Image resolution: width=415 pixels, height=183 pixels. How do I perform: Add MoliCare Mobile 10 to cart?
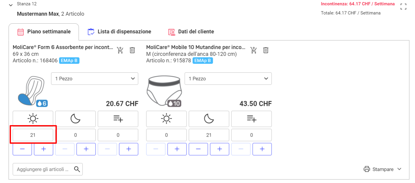[x=254, y=50]
